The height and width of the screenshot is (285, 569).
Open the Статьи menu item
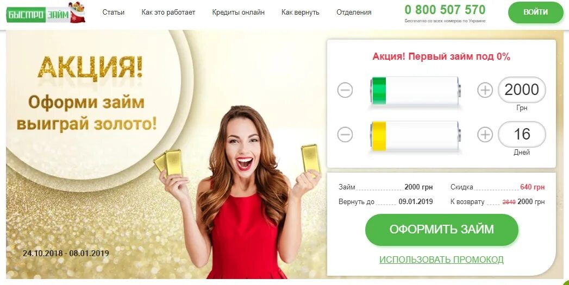click(x=113, y=12)
